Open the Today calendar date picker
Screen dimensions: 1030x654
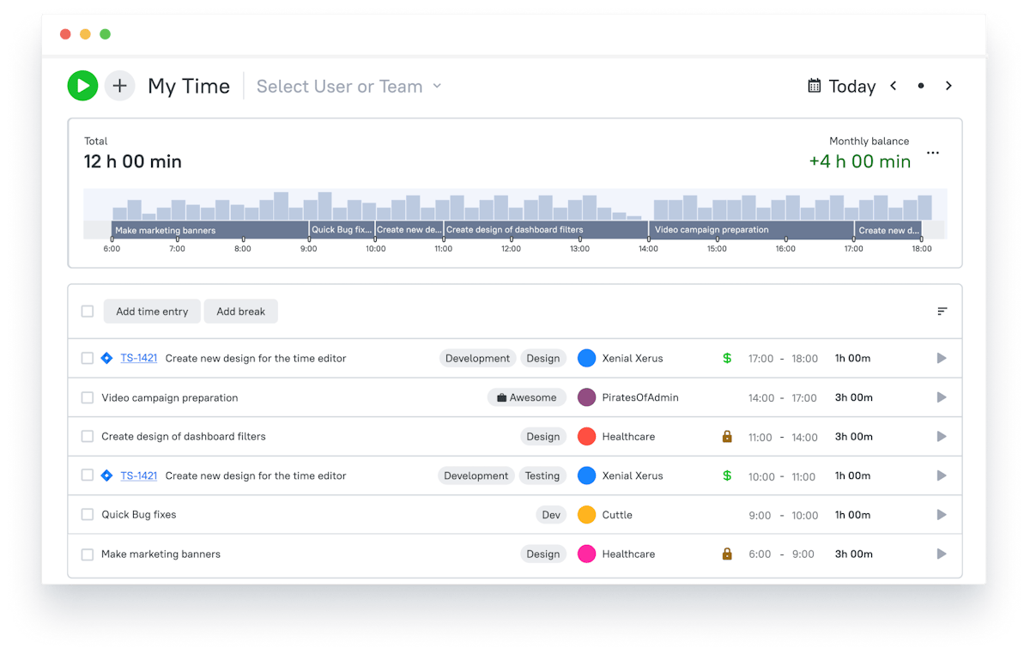click(841, 86)
